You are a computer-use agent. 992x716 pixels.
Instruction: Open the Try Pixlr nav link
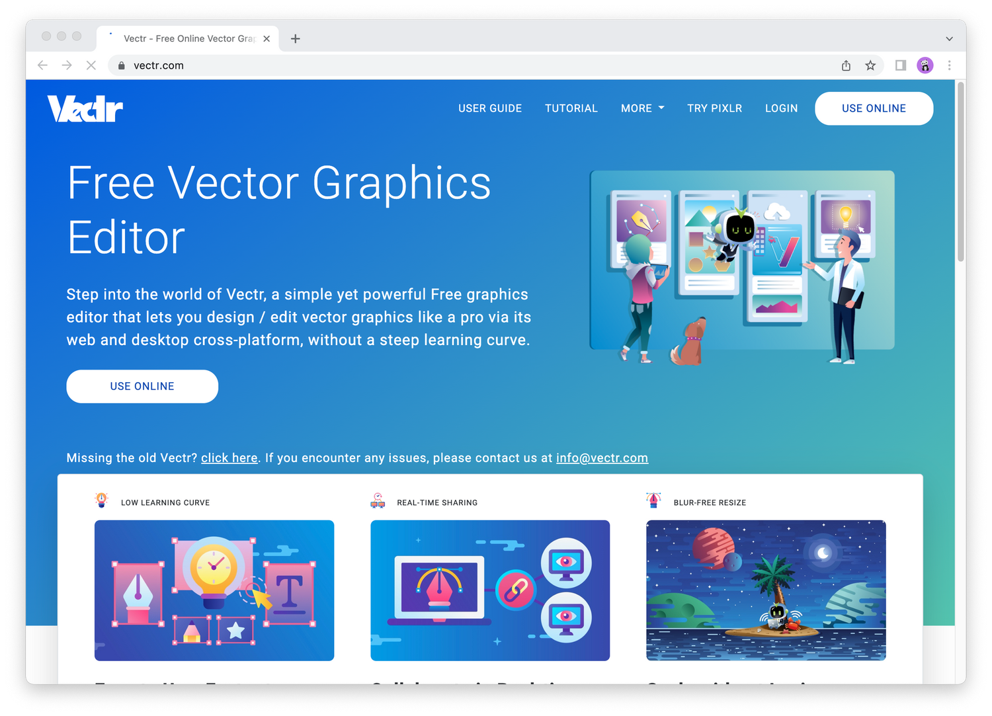pos(714,108)
